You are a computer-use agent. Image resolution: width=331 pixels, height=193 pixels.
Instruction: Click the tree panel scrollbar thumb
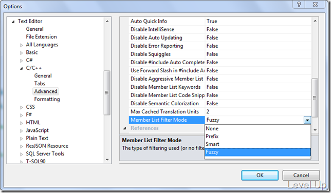tap(107, 93)
